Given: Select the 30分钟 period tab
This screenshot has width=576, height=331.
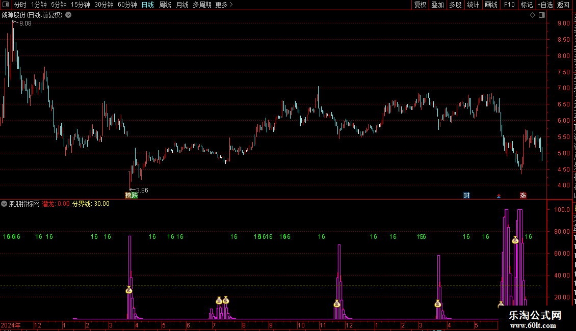Looking at the screenshot, I should (104, 5).
